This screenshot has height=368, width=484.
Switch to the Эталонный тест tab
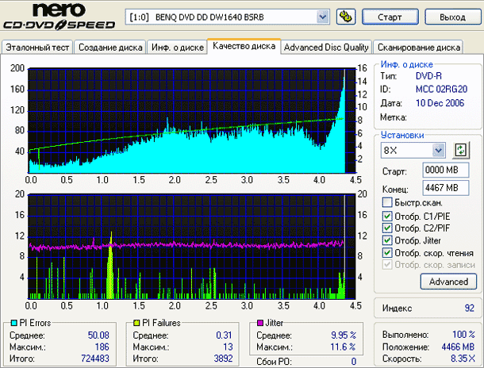click(38, 48)
